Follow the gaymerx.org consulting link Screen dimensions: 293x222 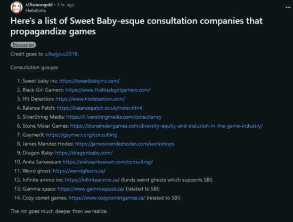pos(82,135)
